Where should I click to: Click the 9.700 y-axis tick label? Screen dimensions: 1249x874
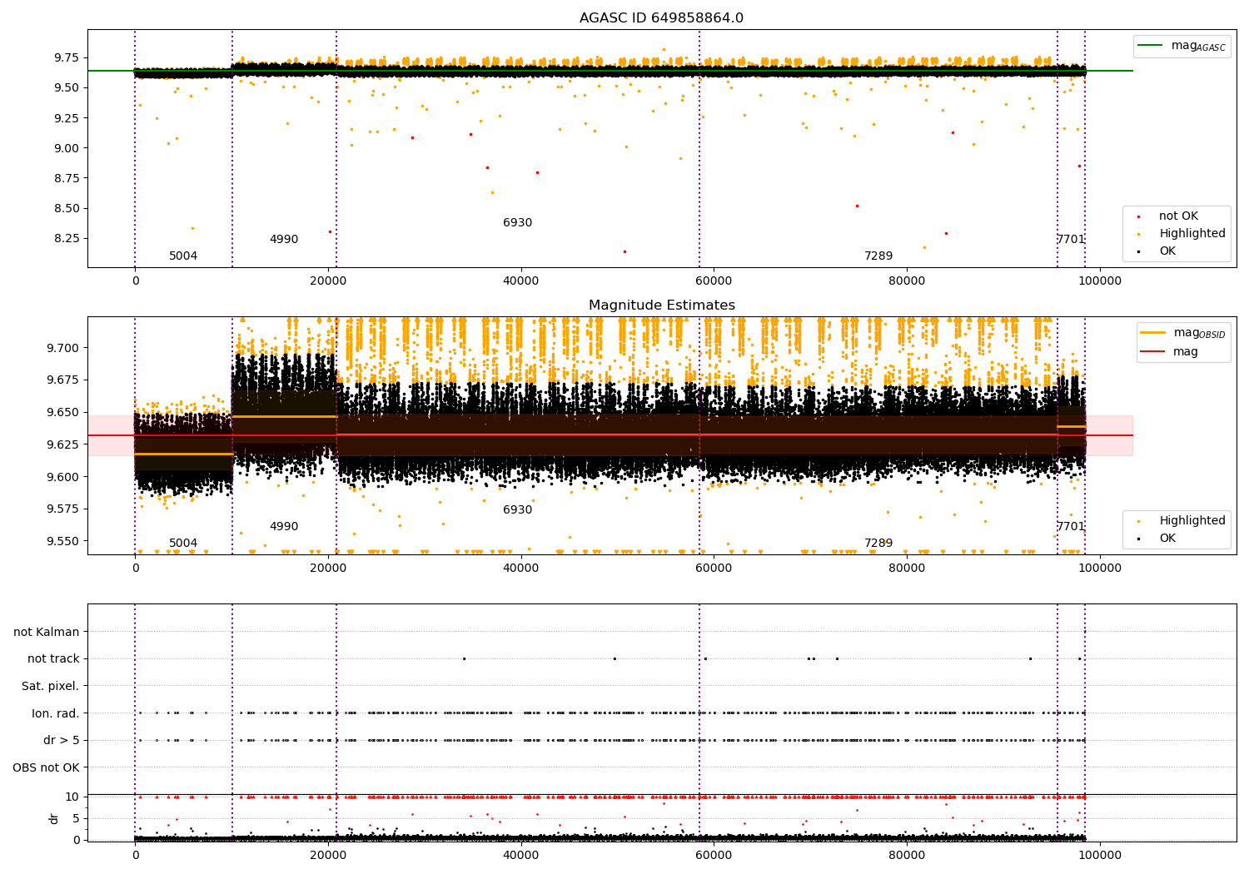[62, 348]
